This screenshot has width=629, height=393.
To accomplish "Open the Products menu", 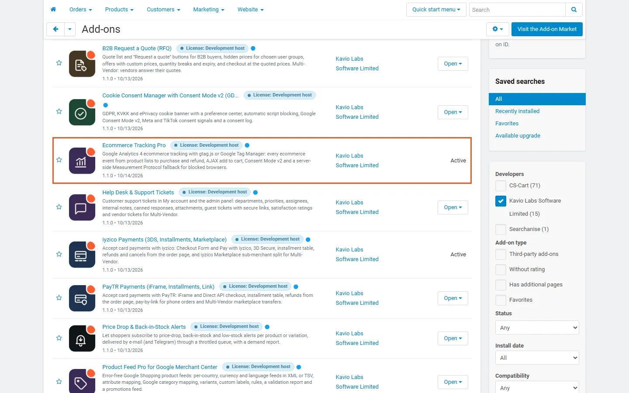I will pos(119,10).
